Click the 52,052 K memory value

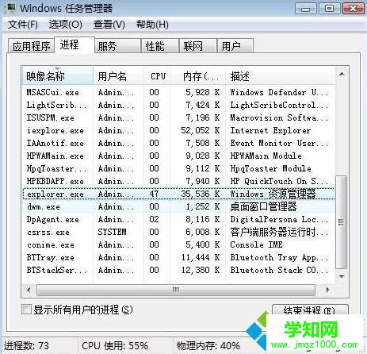(201, 130)
